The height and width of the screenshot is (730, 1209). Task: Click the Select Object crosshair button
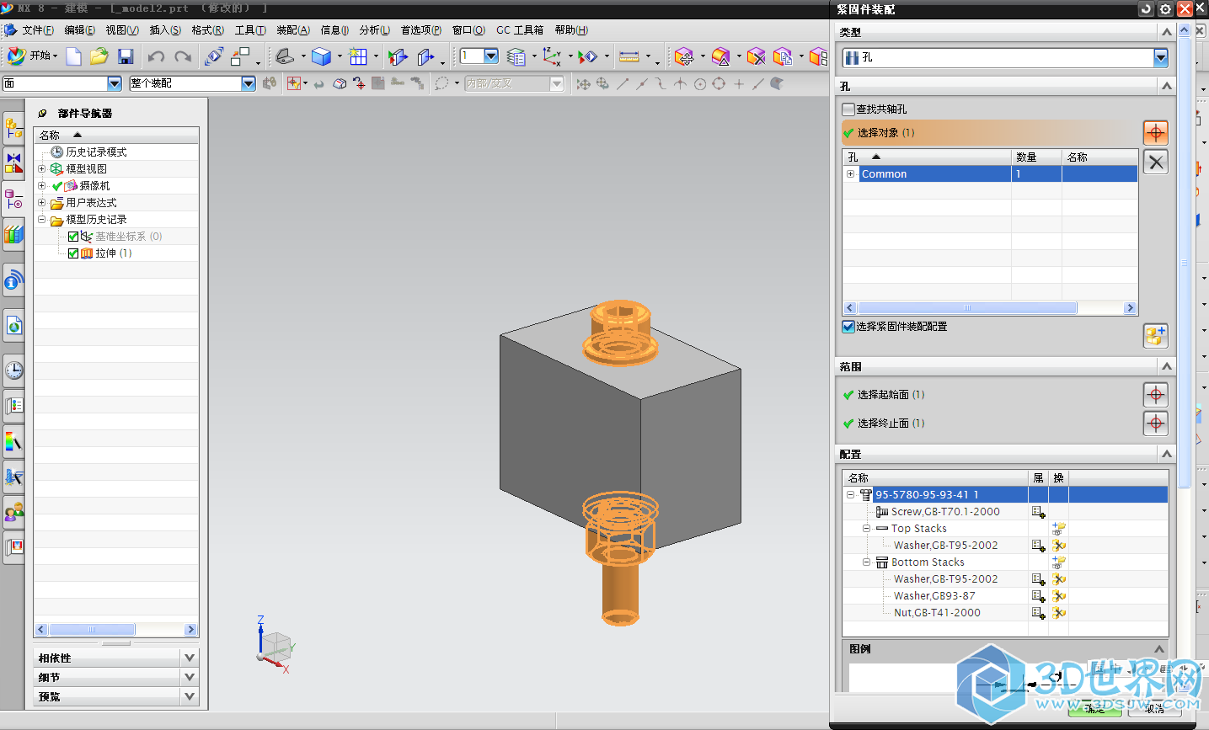click(x=1156, y=132)
